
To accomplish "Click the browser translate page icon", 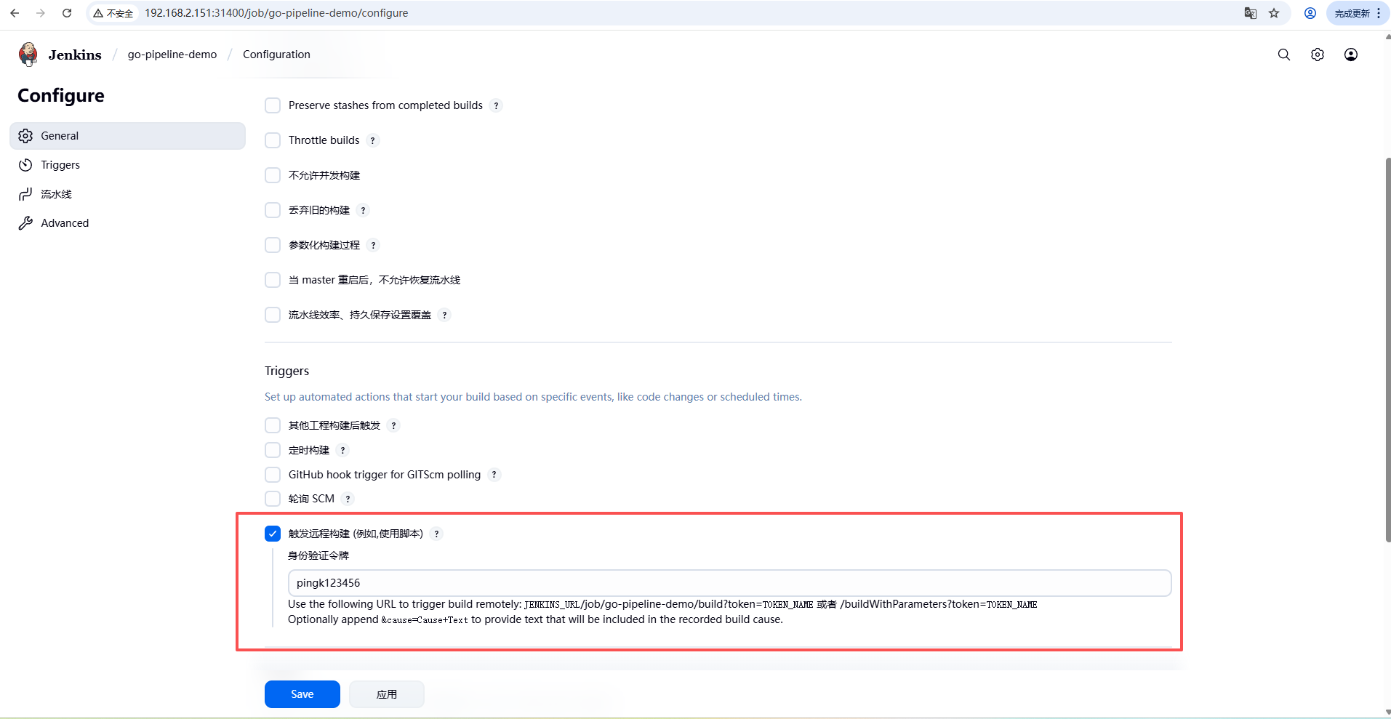I will [x=1250, y=13].
